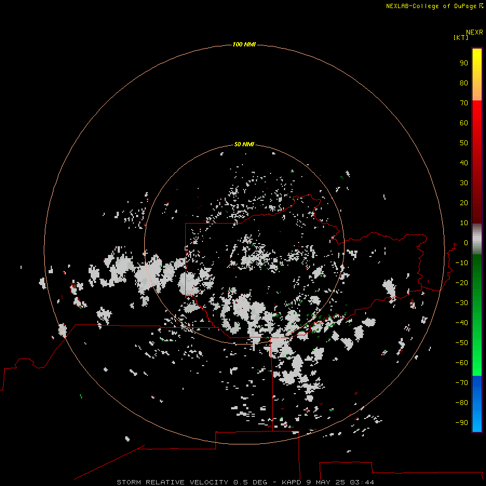The height and width of the screenshot is (486, 486).
Task: Click the -10 value on the velocity scale
Action: 462,263
